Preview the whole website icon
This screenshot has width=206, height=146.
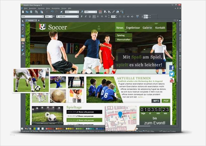[109, 12]
